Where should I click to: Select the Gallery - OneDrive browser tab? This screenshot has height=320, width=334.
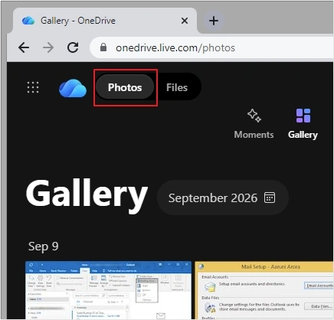(x=105, y=21)
